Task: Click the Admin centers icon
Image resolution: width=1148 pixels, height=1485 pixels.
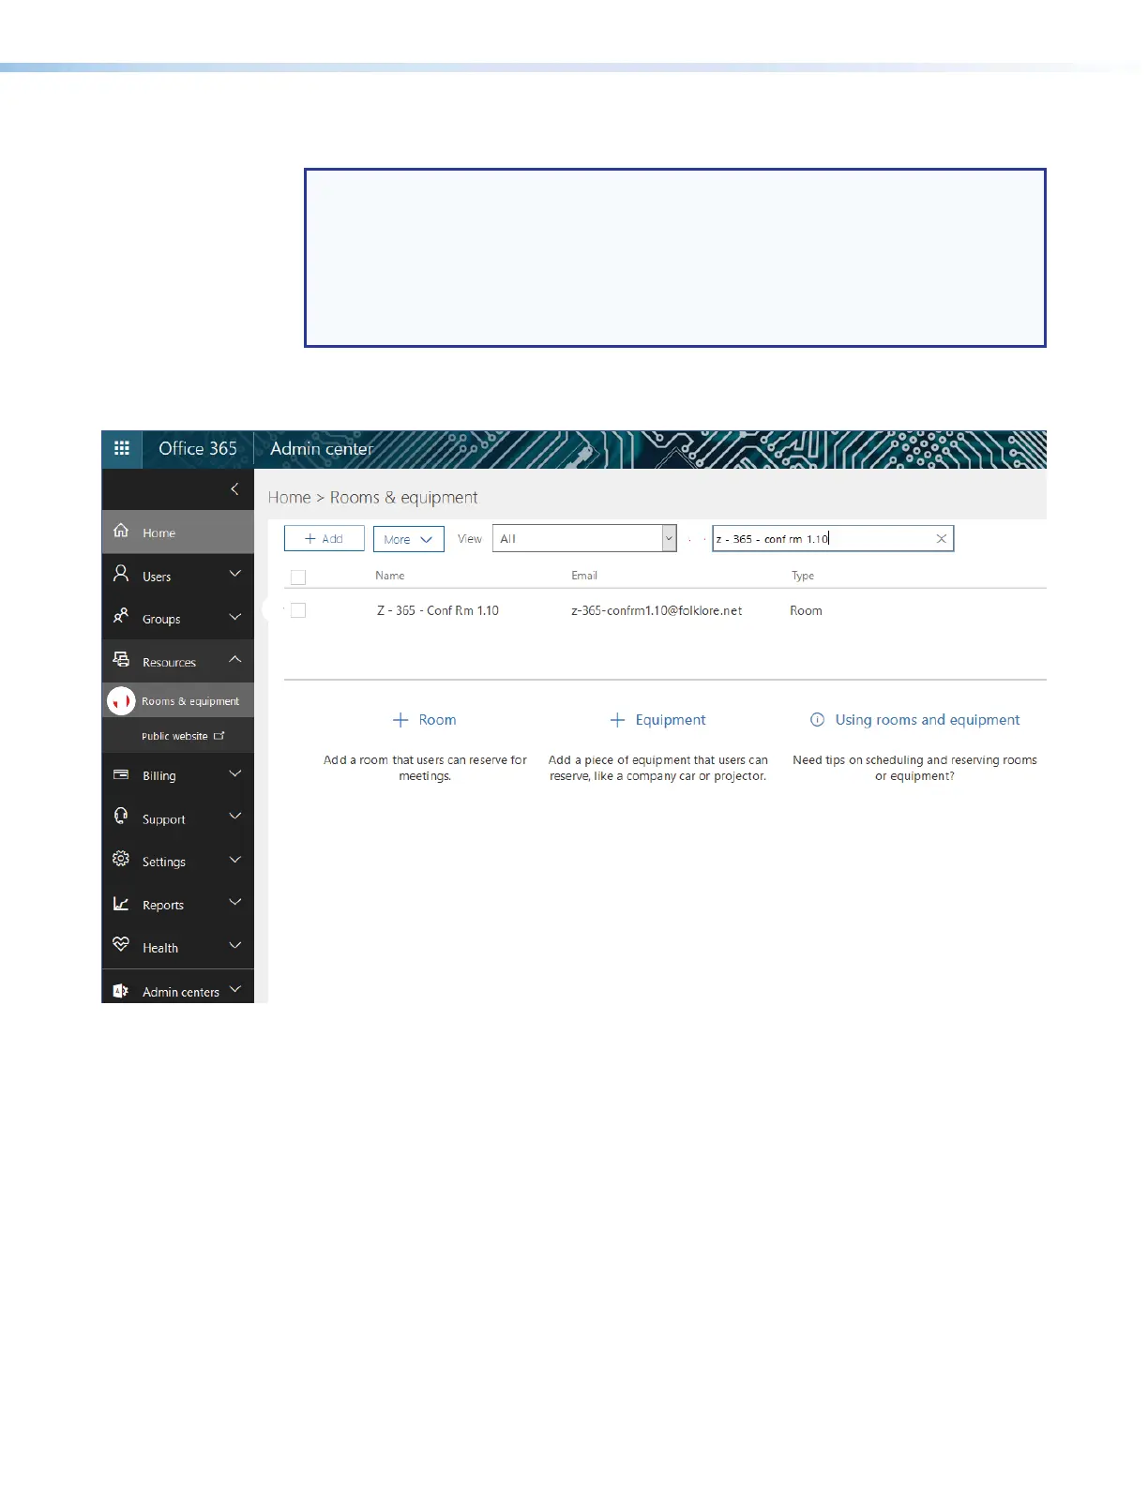Action: [x=121, y=991]
